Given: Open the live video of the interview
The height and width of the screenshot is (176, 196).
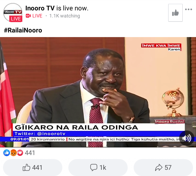Looking at the screenshot, I should point(98,92).
